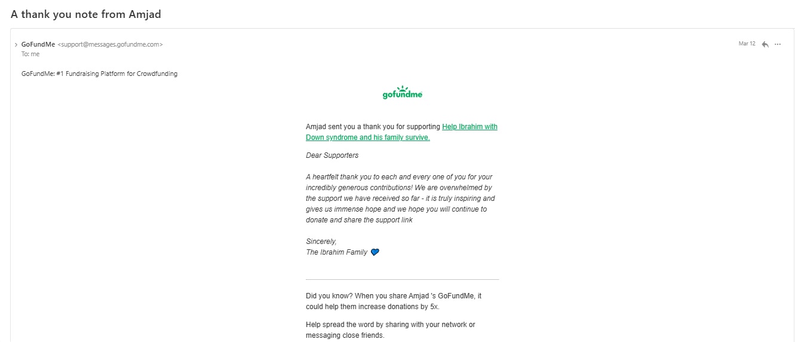
Task: Click the Mar 12 message date
Action: pos(747,44)
